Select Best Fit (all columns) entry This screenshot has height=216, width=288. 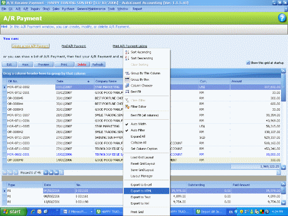pyautogui.click(x=146, y=115)
